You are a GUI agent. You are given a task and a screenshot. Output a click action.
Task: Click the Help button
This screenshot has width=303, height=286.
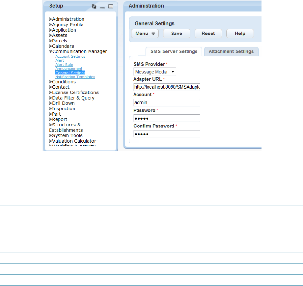(240, 34)
